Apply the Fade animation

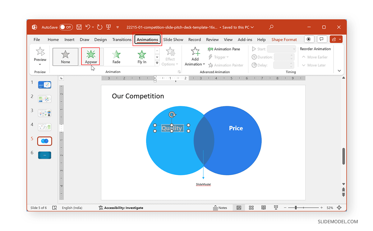(x=116, y=57)
